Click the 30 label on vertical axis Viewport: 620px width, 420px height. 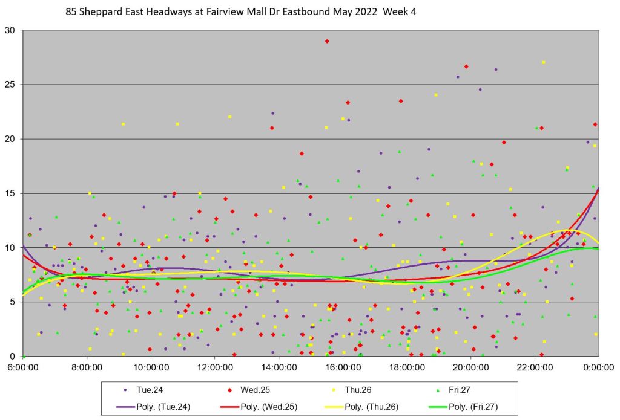pyautogui.click(x=12, y=30)
